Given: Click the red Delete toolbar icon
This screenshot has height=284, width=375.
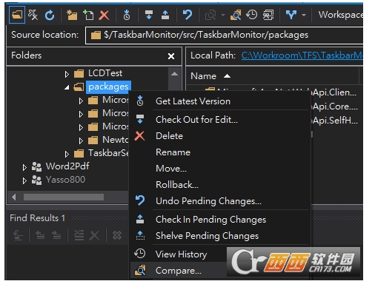Looking at the screenshot, I should pyautogui.click(x=104, y=16).
